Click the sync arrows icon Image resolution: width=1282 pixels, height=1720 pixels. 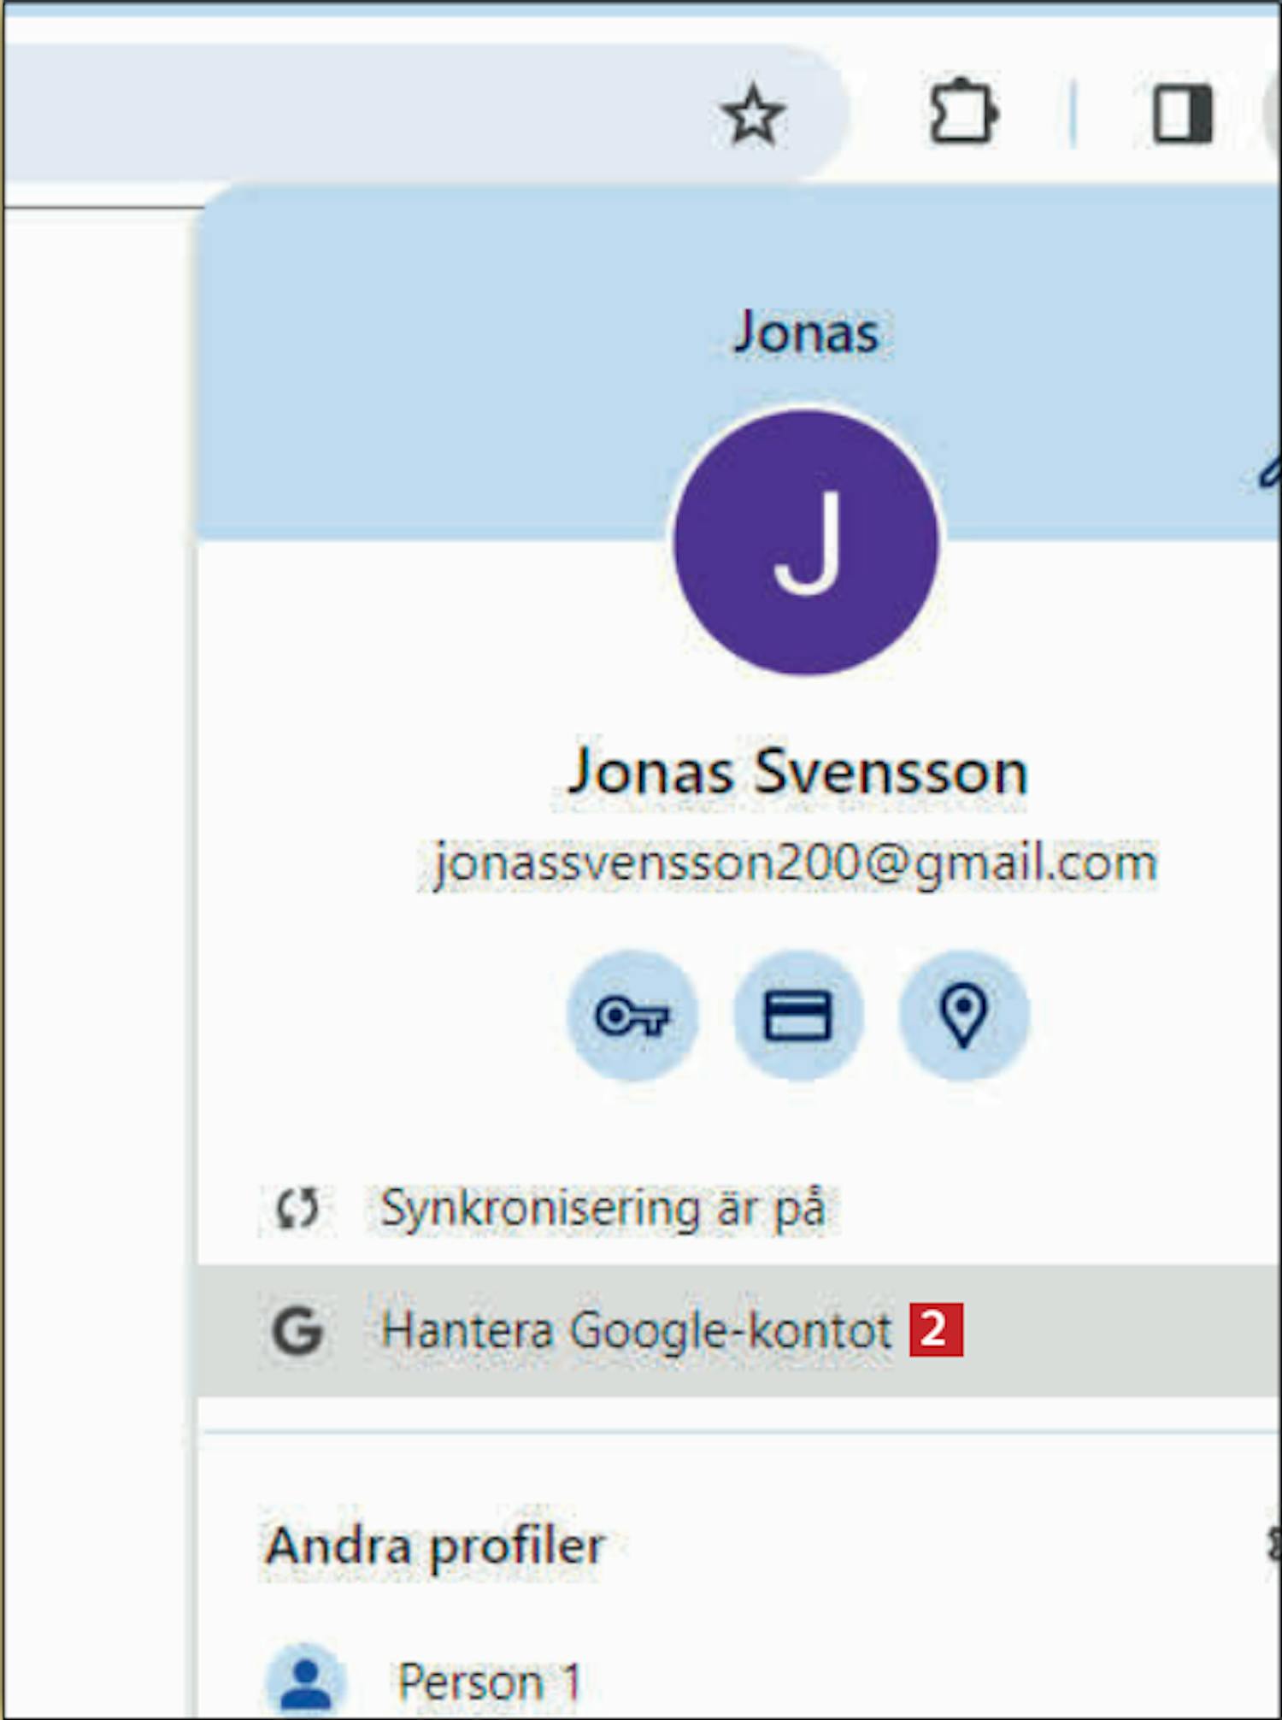(x=297, y=1209)
